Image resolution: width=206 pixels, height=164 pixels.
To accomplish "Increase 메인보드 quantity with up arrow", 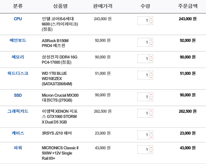I will 151,40.
